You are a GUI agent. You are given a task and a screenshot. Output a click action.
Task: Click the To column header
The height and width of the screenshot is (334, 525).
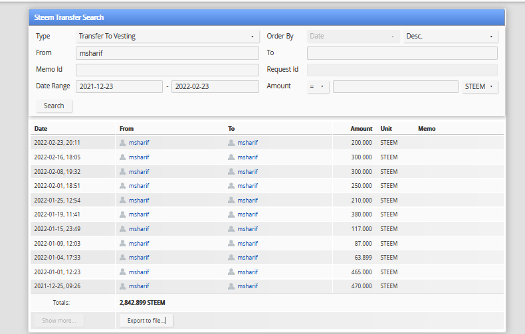pos(231,129)
